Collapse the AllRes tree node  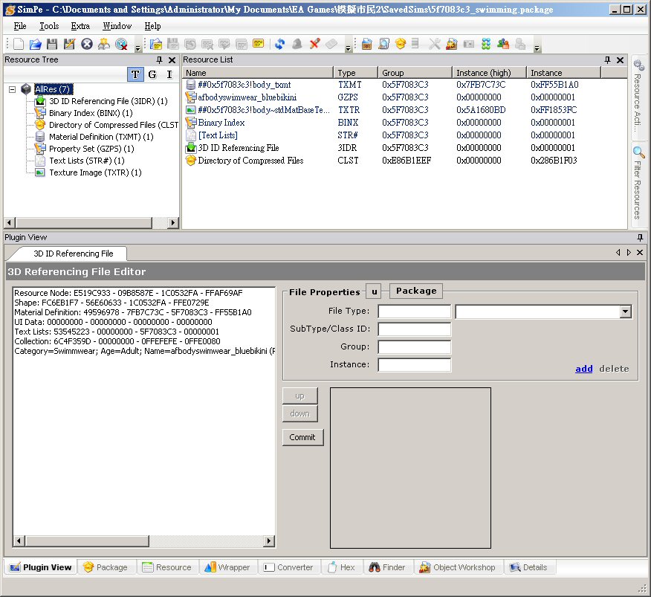coord(13,89)
